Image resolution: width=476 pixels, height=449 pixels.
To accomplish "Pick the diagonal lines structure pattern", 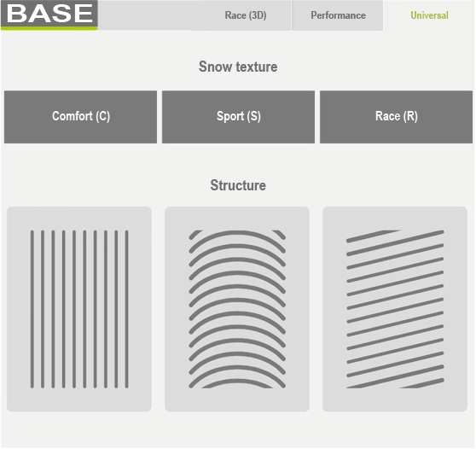I will (395, 309).
